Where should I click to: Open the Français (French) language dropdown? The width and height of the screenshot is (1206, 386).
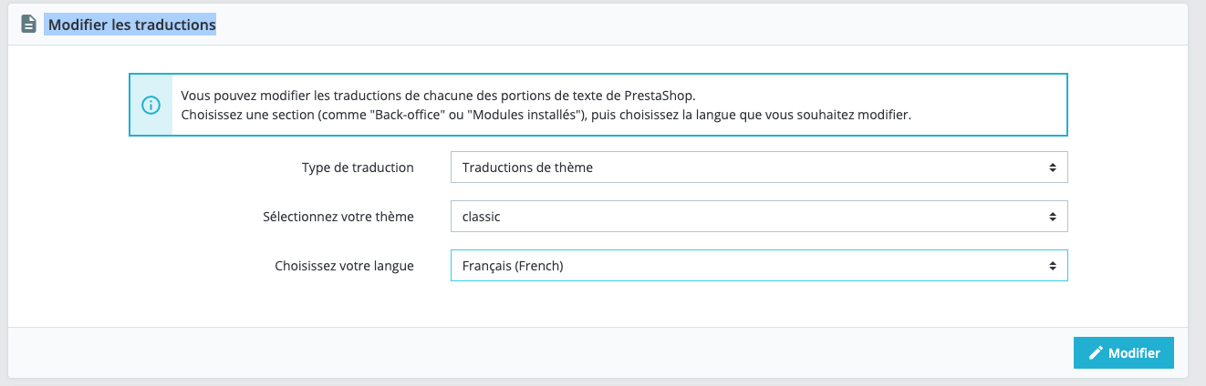[759, 266]
